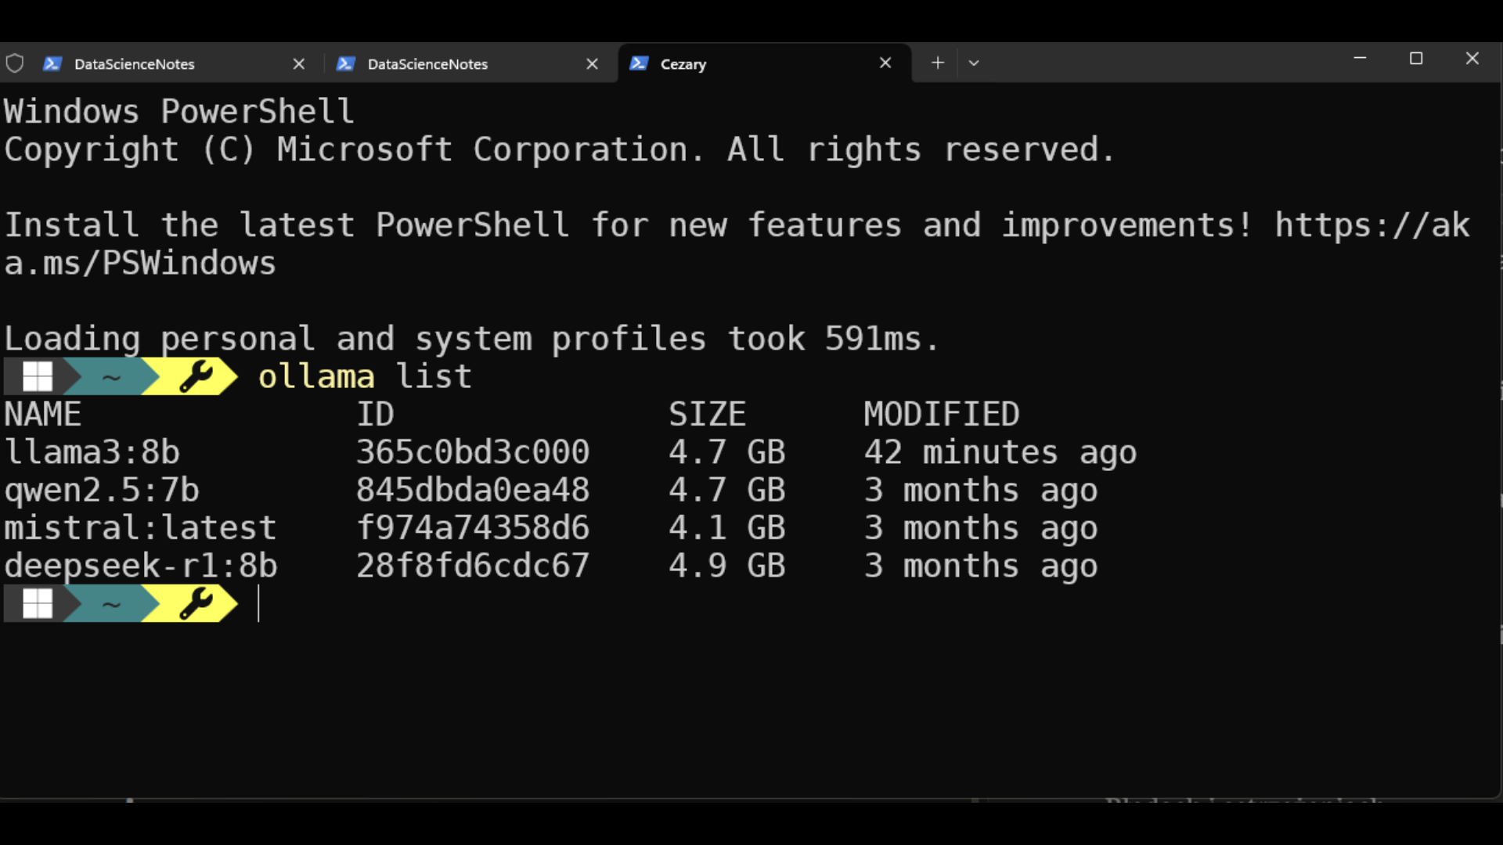This screenshot has width=1503, height=845.
Task: Click PowerShell icon on second DataScienceNotes tab
Action: 346,63
